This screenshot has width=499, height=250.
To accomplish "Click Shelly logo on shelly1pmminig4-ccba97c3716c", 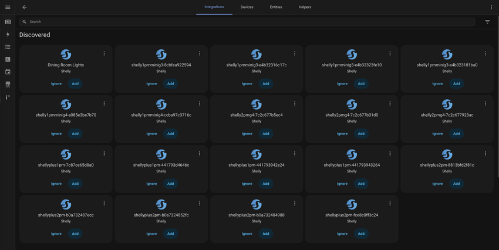I will [161, 104].
